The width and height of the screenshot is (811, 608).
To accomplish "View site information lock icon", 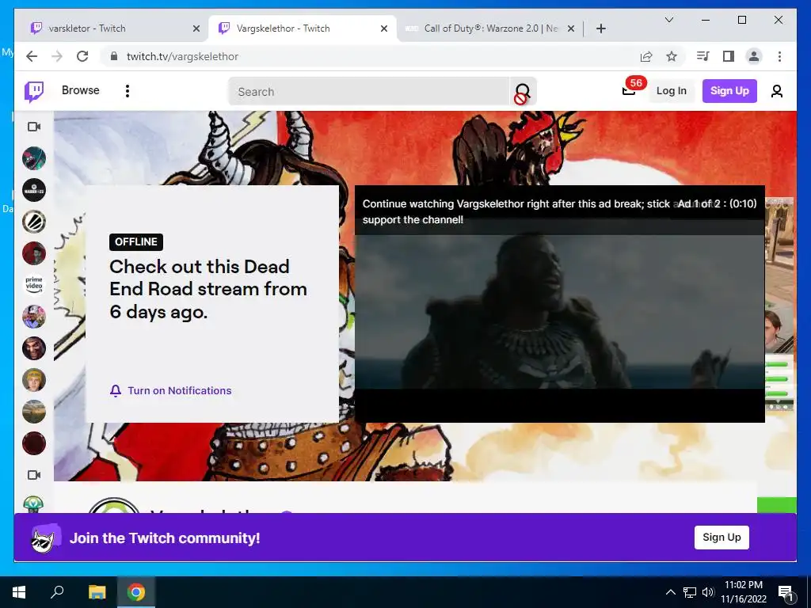I will (x=113, y=56).
